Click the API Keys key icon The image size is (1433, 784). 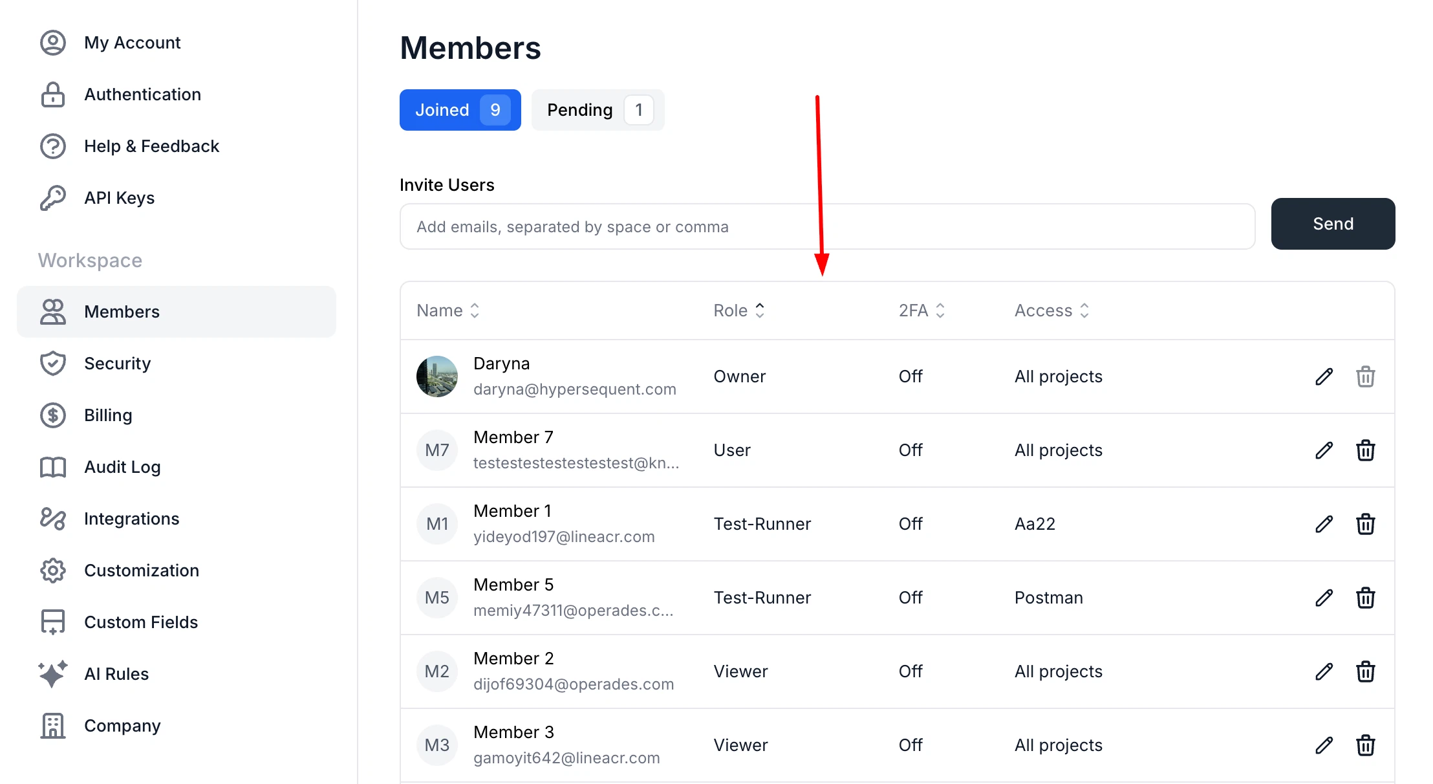coord(52,198)
